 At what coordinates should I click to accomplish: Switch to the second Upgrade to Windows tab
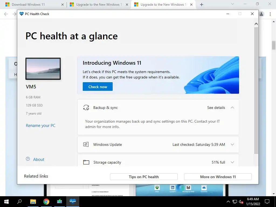pos(99,5)
